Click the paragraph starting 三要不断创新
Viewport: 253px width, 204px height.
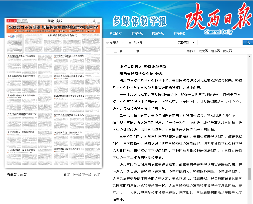177,147
